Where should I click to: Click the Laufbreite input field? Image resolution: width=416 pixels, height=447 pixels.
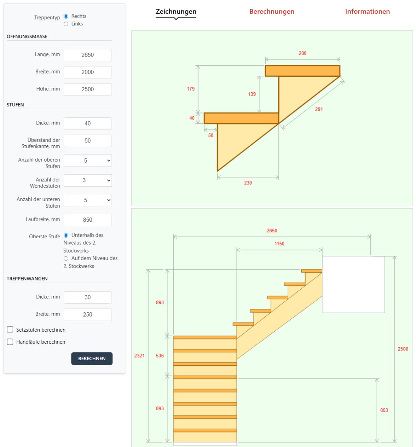(88, 220)
